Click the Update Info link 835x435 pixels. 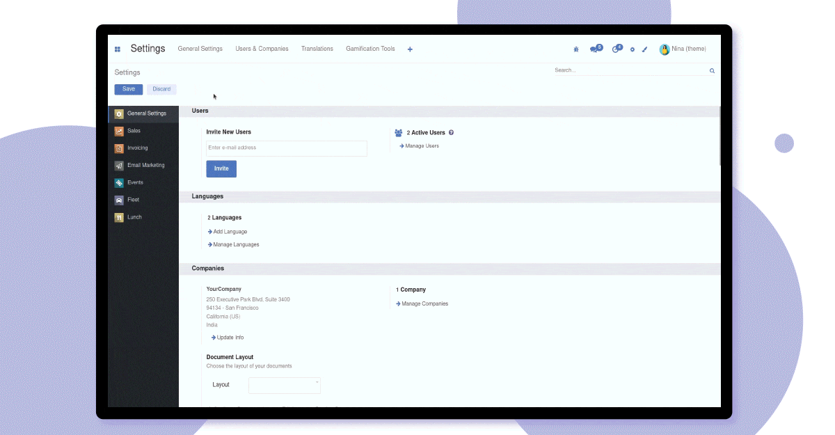(x=227, y=338)
